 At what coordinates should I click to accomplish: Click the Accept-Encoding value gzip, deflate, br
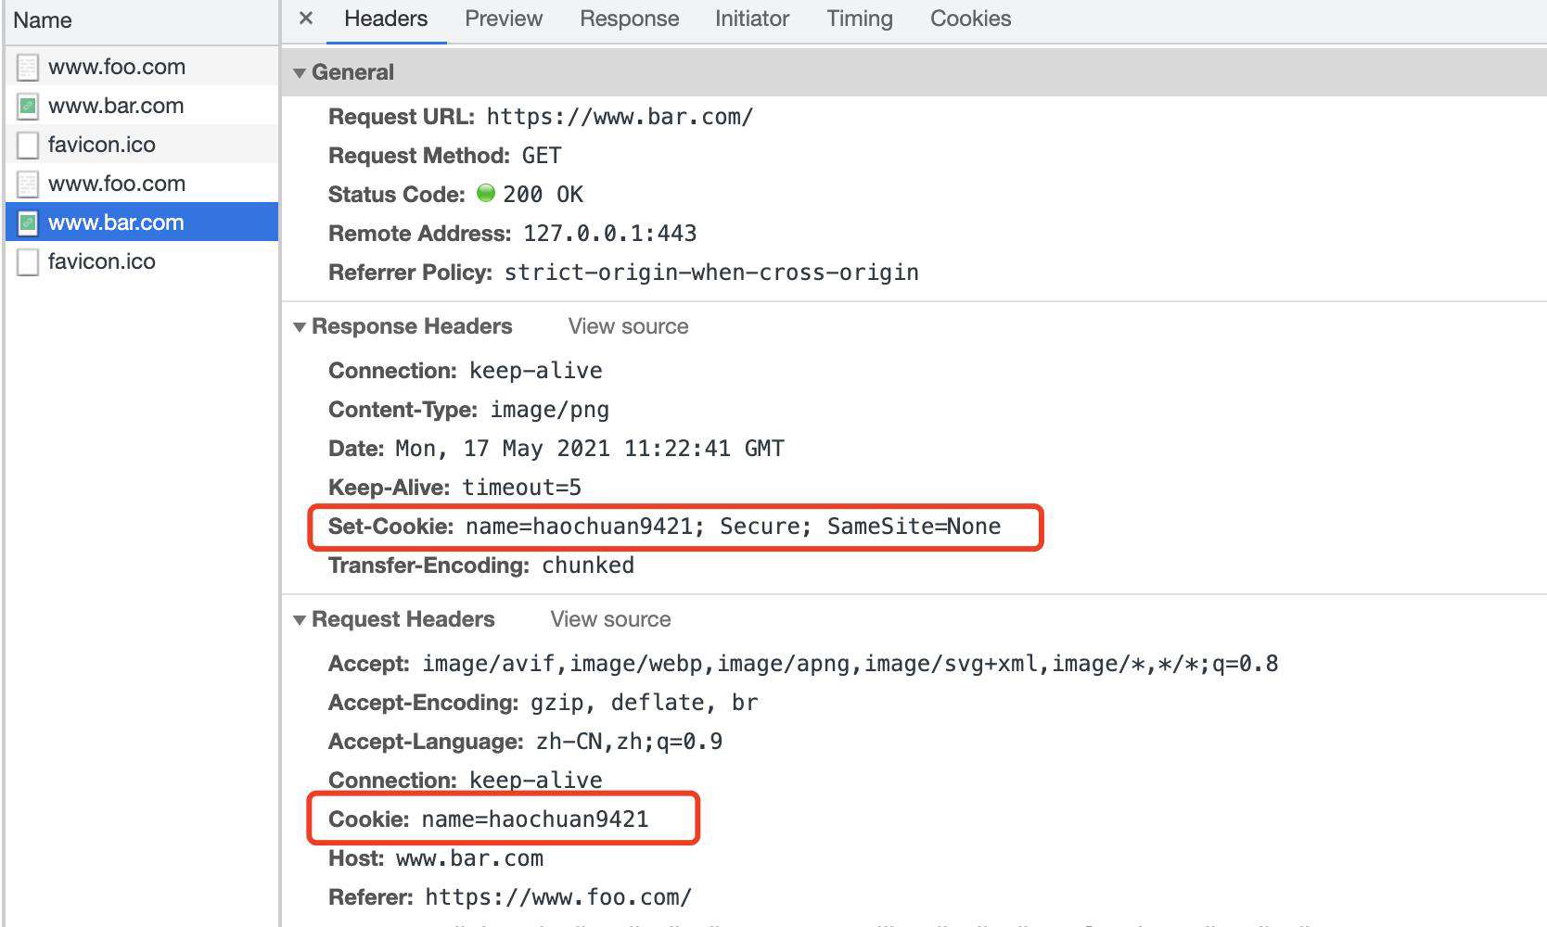coord(644,703)
